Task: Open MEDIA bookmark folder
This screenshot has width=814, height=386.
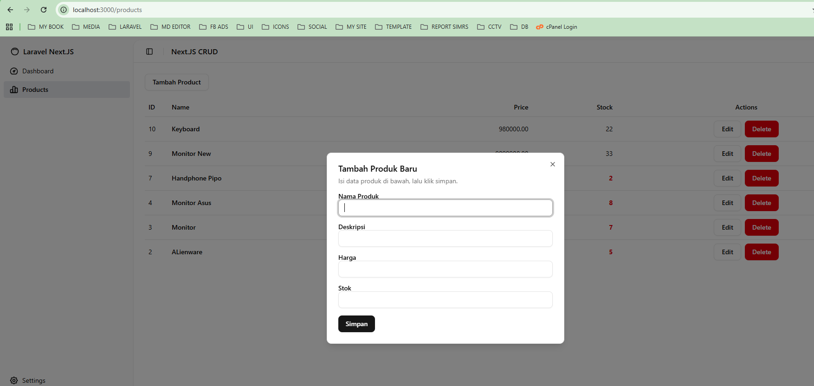Action: coord(86,27)
